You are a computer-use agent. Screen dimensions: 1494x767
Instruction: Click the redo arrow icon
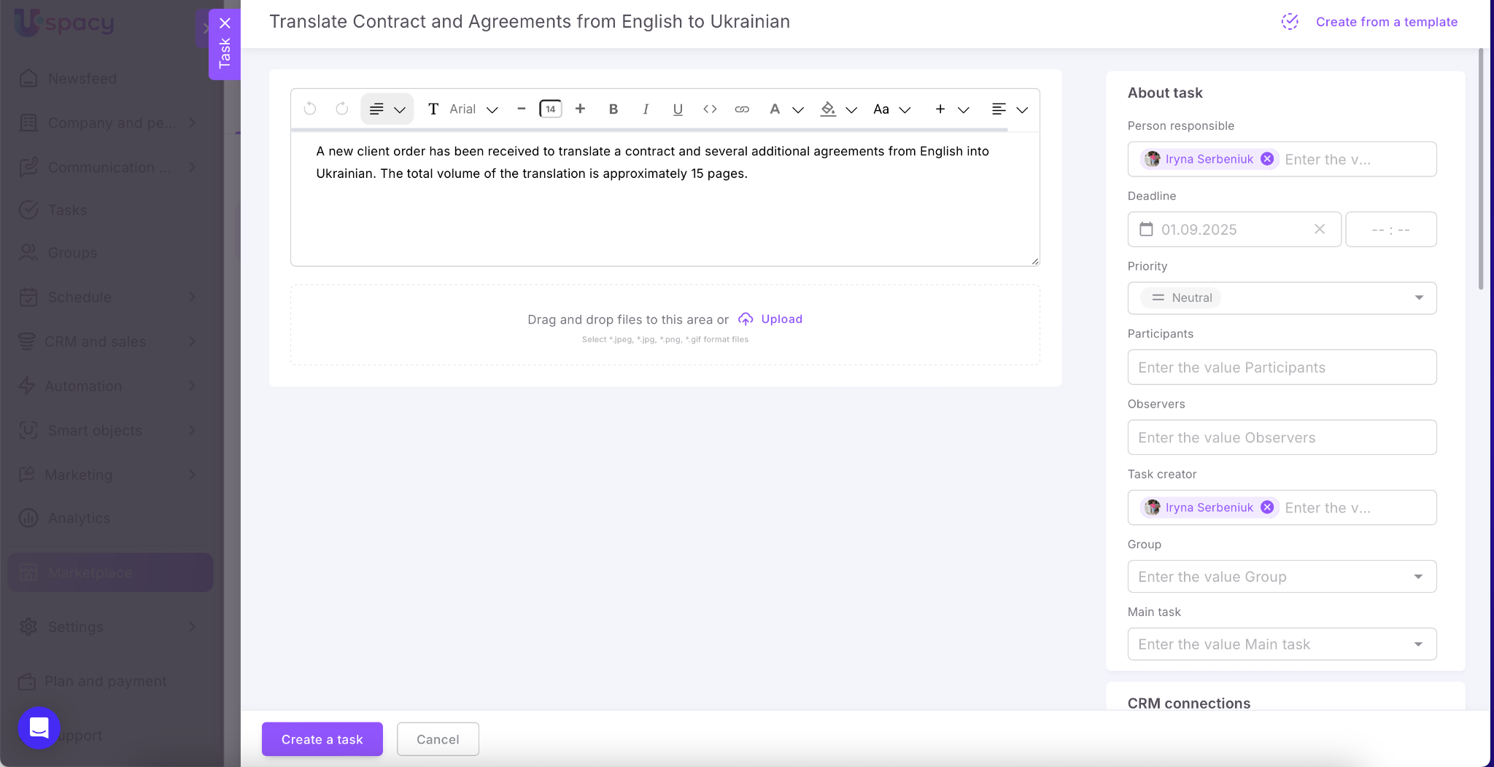click(x=341, y=109)
